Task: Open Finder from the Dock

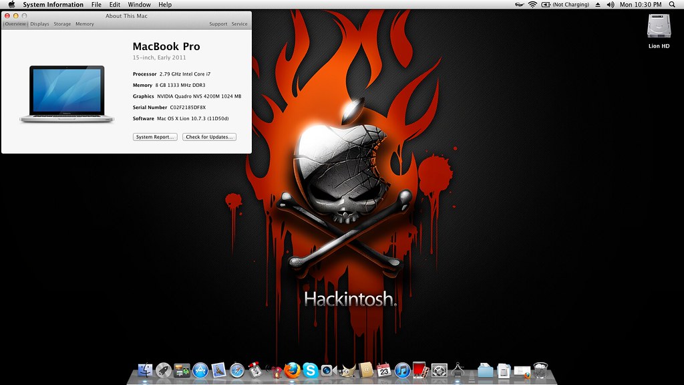Action: [145, 370]
